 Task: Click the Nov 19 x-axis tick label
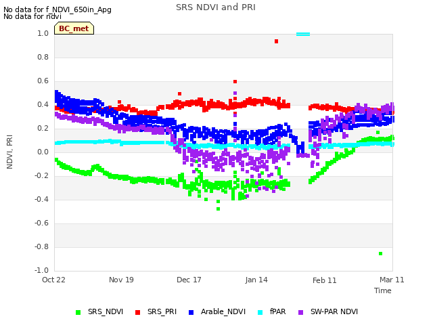[x=121, y=280]
